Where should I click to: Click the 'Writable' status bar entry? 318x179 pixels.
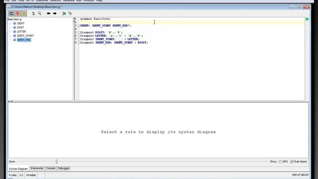click(x=31, y=175)
